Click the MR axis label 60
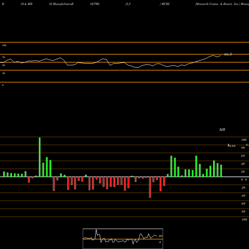Viewport: 249px width, 249px height. click(x=243, y=156)
